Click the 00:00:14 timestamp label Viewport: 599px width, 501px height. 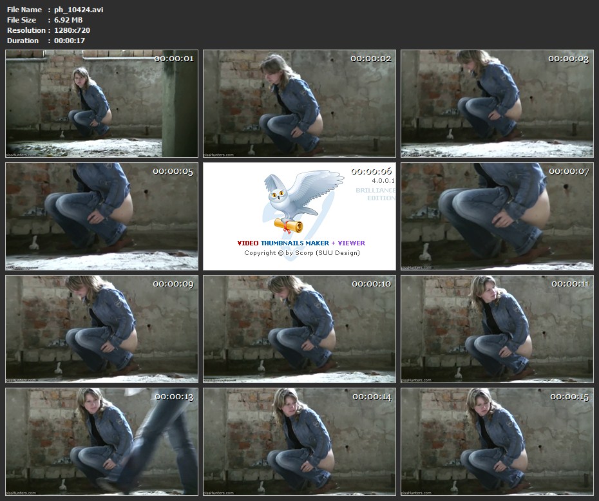click(x=372, y=397)
